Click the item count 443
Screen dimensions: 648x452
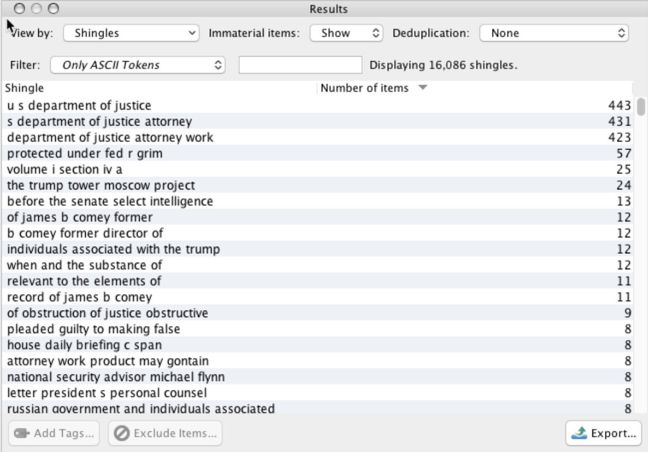[x=620, y=105]
